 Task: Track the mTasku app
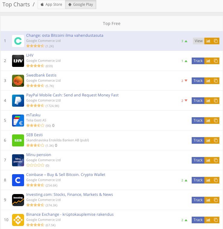[198, 120]
